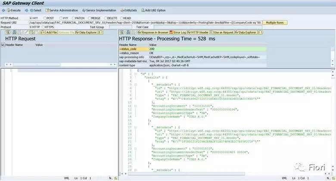This screenshot has height=181, width=336.
Task: Click the Find magnifier icon in HTTP Request toolbar
Action: point(8,32)
